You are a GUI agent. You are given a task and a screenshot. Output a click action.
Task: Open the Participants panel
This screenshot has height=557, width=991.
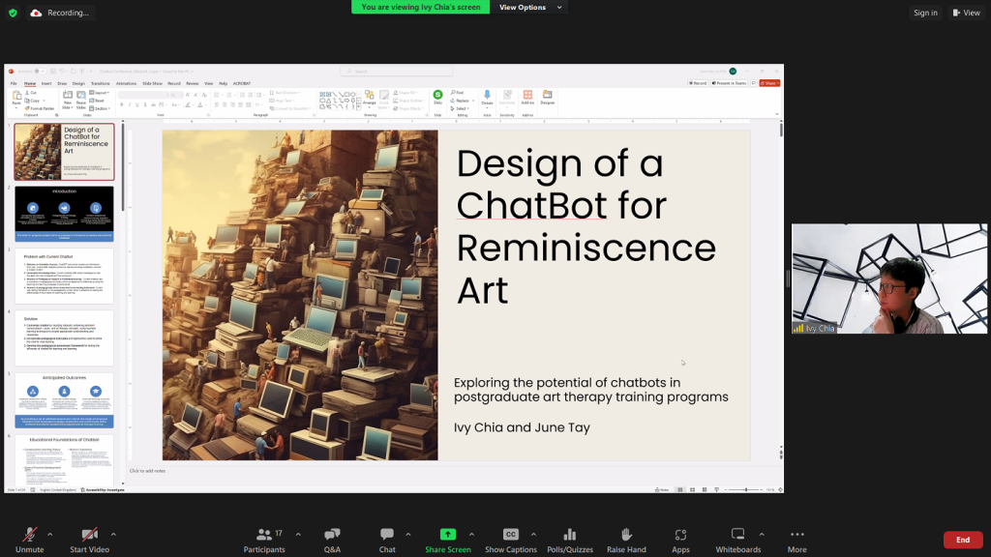pos(264,538)
